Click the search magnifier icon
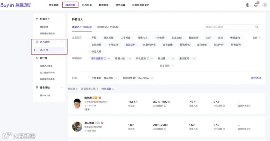 (x=256, y=27)
